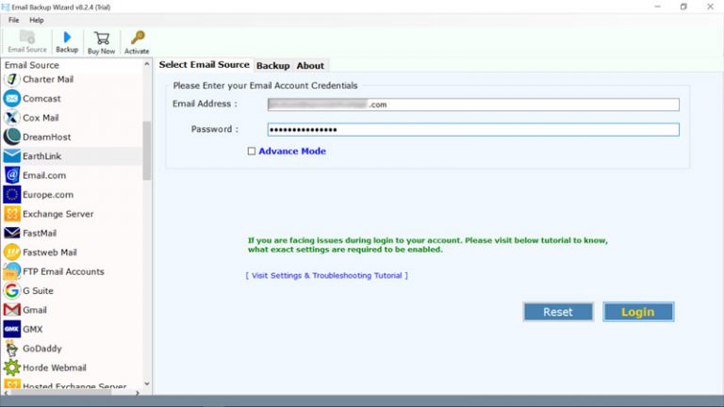This screenshot has width=724, height=407.
Task: Select the EarthLink envelope icon
Action: [11, 156]
